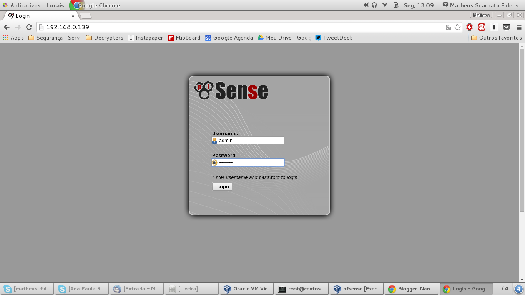Close the Login tab
Viewport: 525px width, 295px height.
point(73,16)
